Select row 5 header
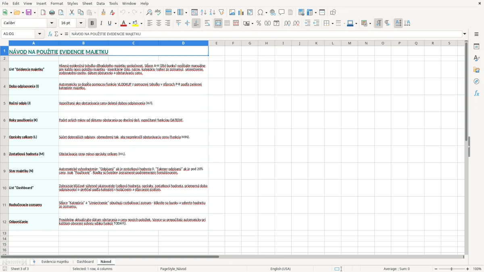484x272 pixels. (x=4, y=103)
